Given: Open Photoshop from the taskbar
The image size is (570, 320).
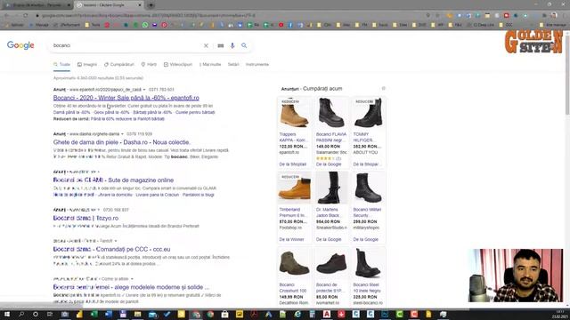Looking at the screenshot, I should pyautogui.click(x=385, y=314).
